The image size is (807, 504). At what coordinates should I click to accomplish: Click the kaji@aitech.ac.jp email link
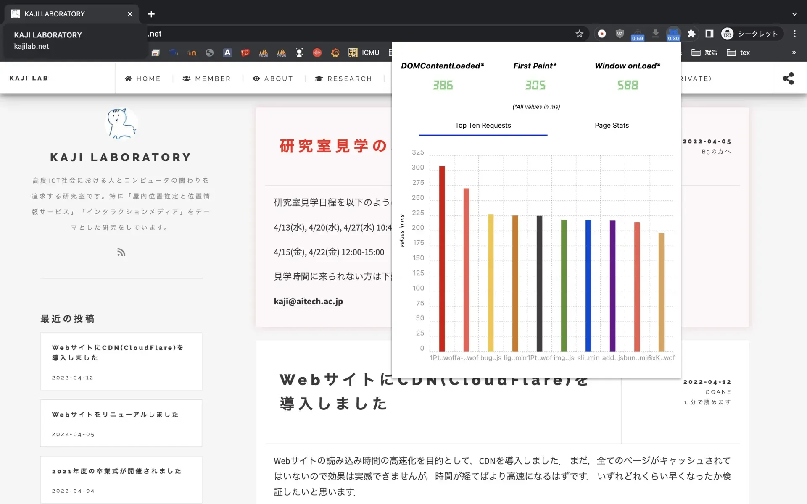[308, 301]
